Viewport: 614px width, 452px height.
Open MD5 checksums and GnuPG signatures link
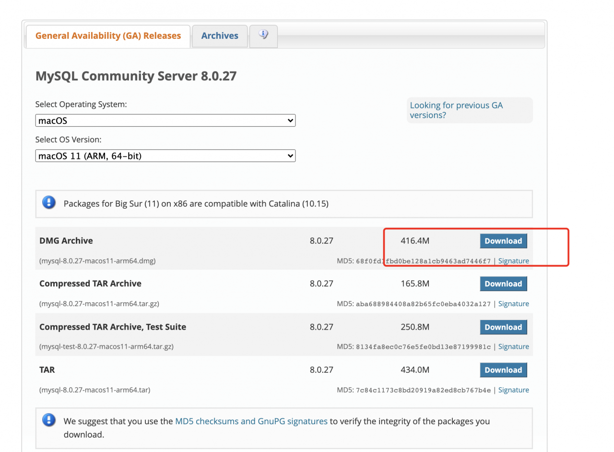pyautogui.click(x=251, y=421)
